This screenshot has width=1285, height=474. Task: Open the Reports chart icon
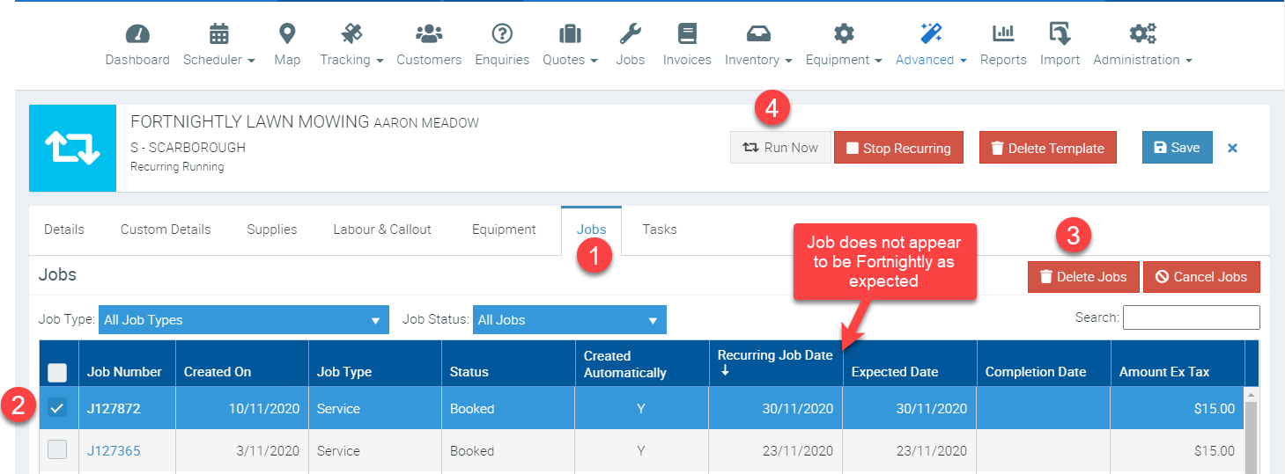point(1003,34)
